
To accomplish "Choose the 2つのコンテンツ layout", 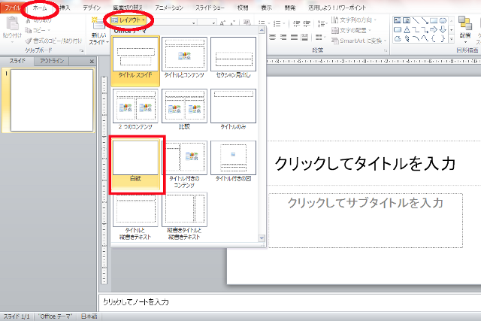I will (136, 109).
